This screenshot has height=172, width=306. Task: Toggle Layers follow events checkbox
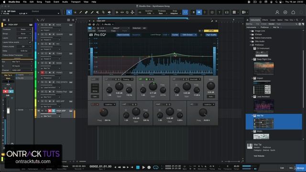(30, 43)
